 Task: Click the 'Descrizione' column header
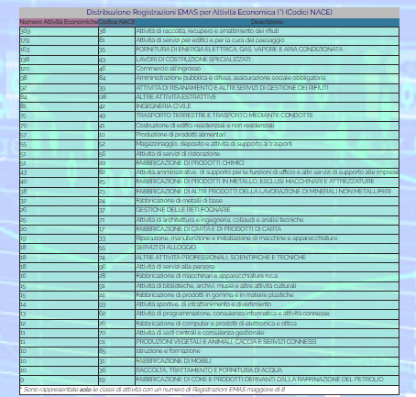(x=267, y=22)
